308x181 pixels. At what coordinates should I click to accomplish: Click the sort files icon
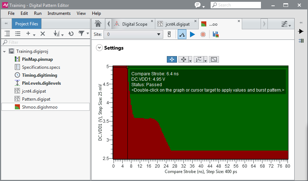(56, 34)
